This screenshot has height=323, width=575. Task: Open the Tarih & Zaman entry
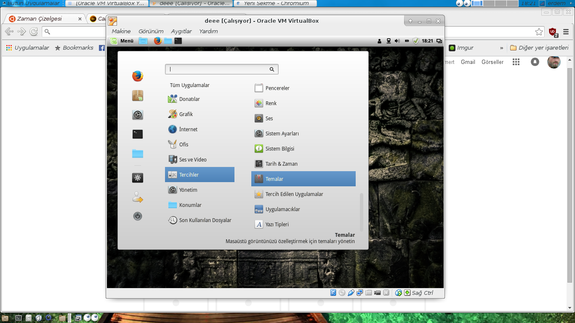pyautogui.click(x=303, y=164)
